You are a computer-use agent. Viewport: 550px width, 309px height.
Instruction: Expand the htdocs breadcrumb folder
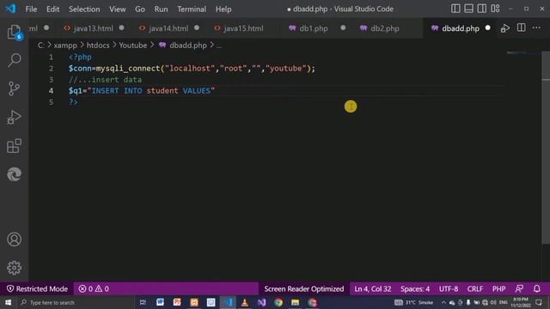coord(98,45)
